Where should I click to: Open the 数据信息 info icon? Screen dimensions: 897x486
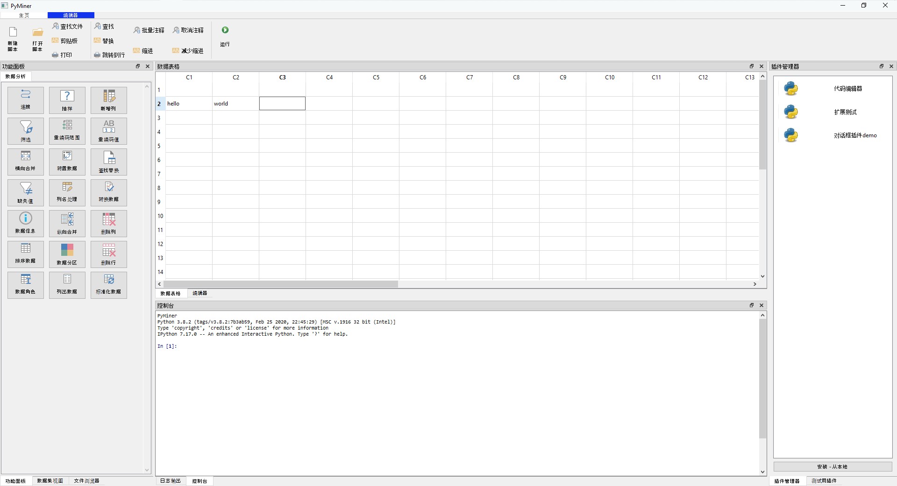click(x=26, y=223)
